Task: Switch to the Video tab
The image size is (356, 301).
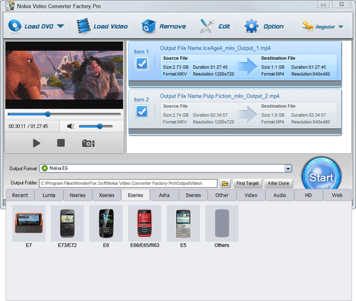Action: coord(251,195)
